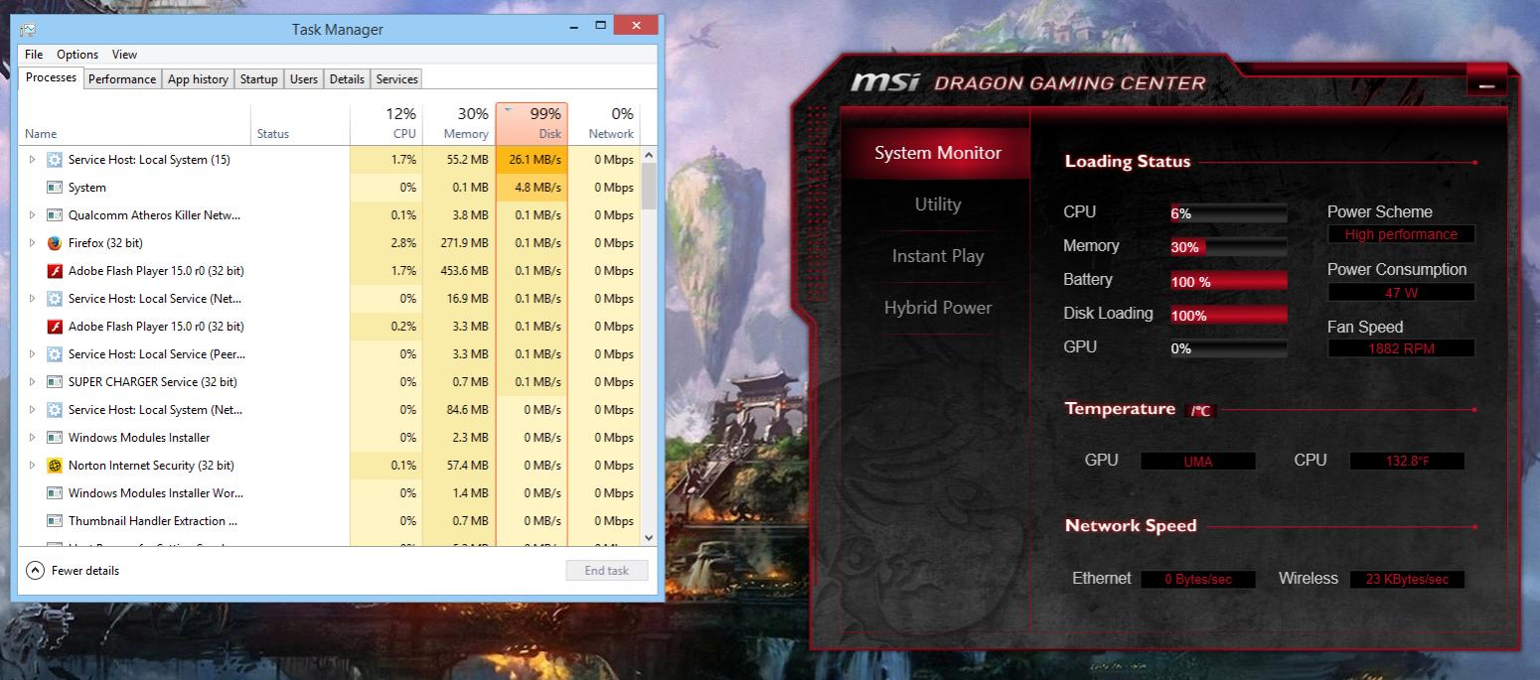Open the Options menu in Task Manager
Image resolution: width=1540 pixels, height=680 pixels.
(x=77, y=55)
